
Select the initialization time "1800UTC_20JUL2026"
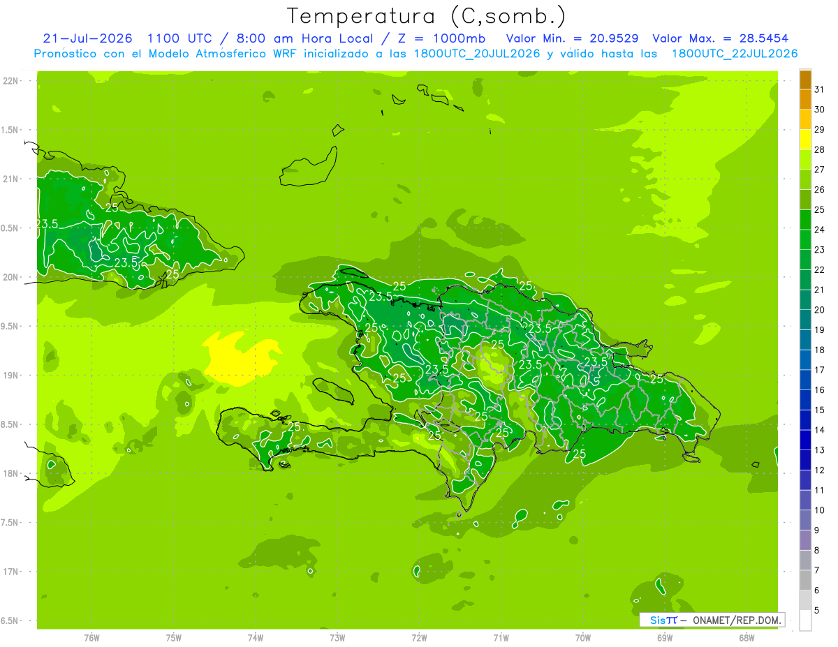476,54
